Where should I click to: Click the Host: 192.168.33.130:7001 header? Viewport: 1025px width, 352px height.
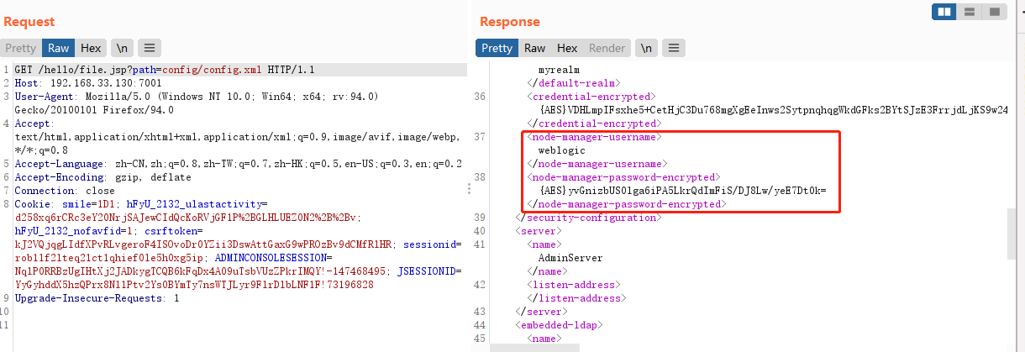pyautogui.click(x=88, y=83)
